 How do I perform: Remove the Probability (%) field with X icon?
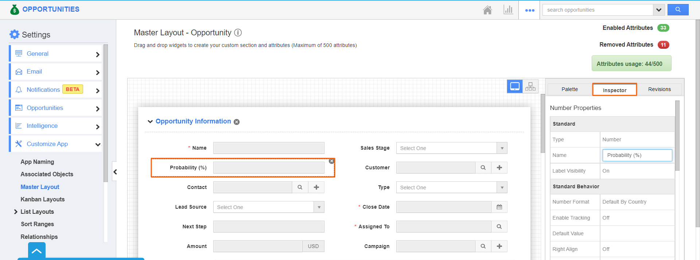[331, 161]
